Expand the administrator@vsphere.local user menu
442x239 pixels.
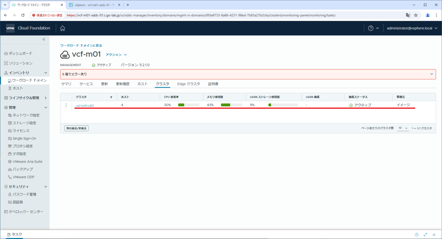click(x=412, y=28)
